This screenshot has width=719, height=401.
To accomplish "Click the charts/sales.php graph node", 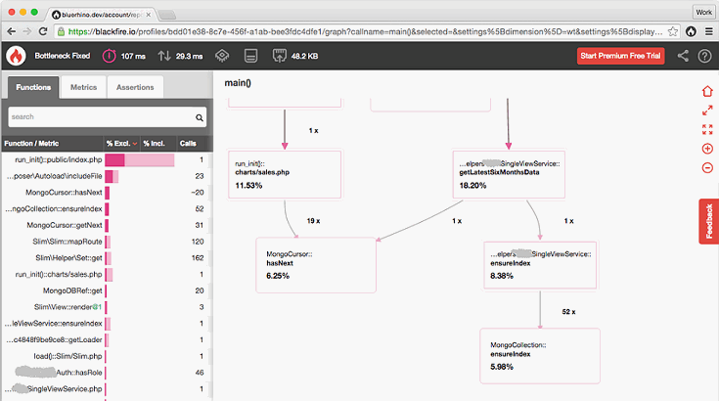I will (285, 175).
